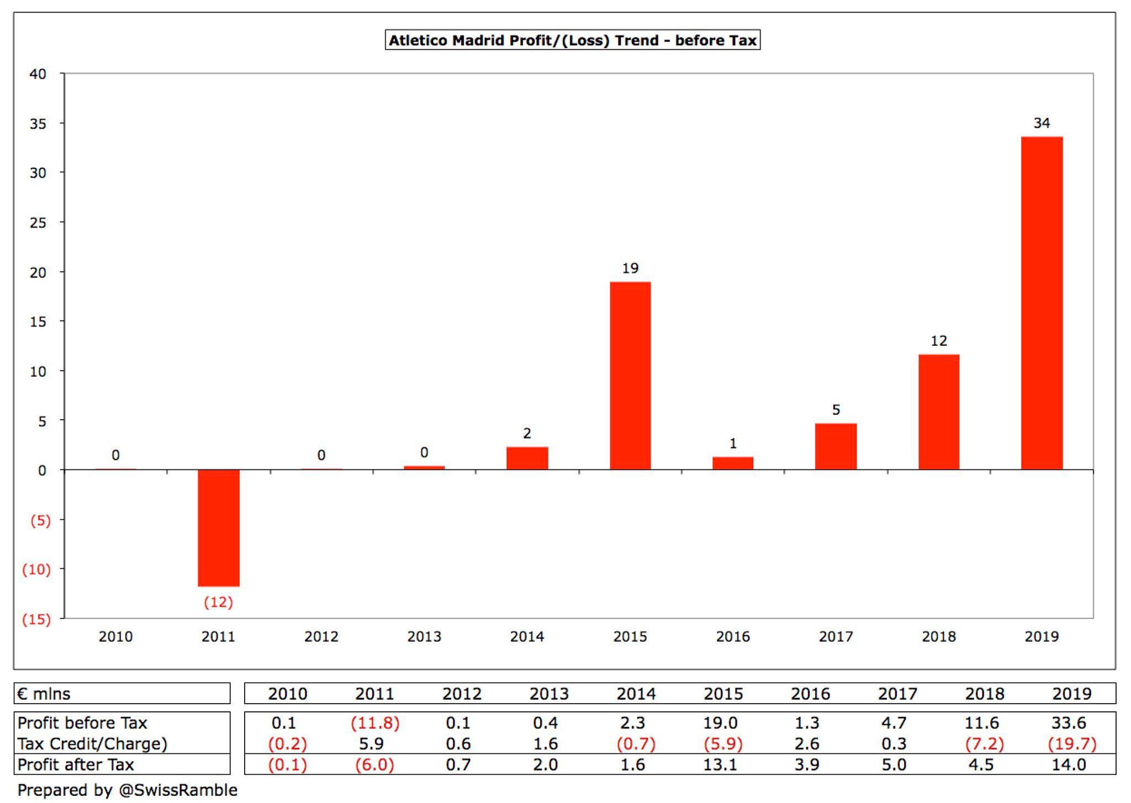Click y-axis tick label 25
The width and height of the screenshot is (1131, 803).
(38, 223)
